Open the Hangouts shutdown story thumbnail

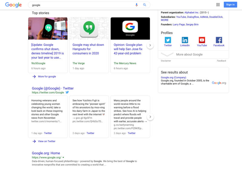(x=89, y=28)
